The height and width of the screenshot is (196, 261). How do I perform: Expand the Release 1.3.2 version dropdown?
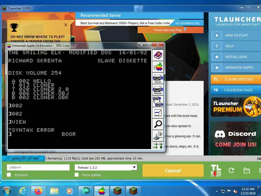coord(134,167)
